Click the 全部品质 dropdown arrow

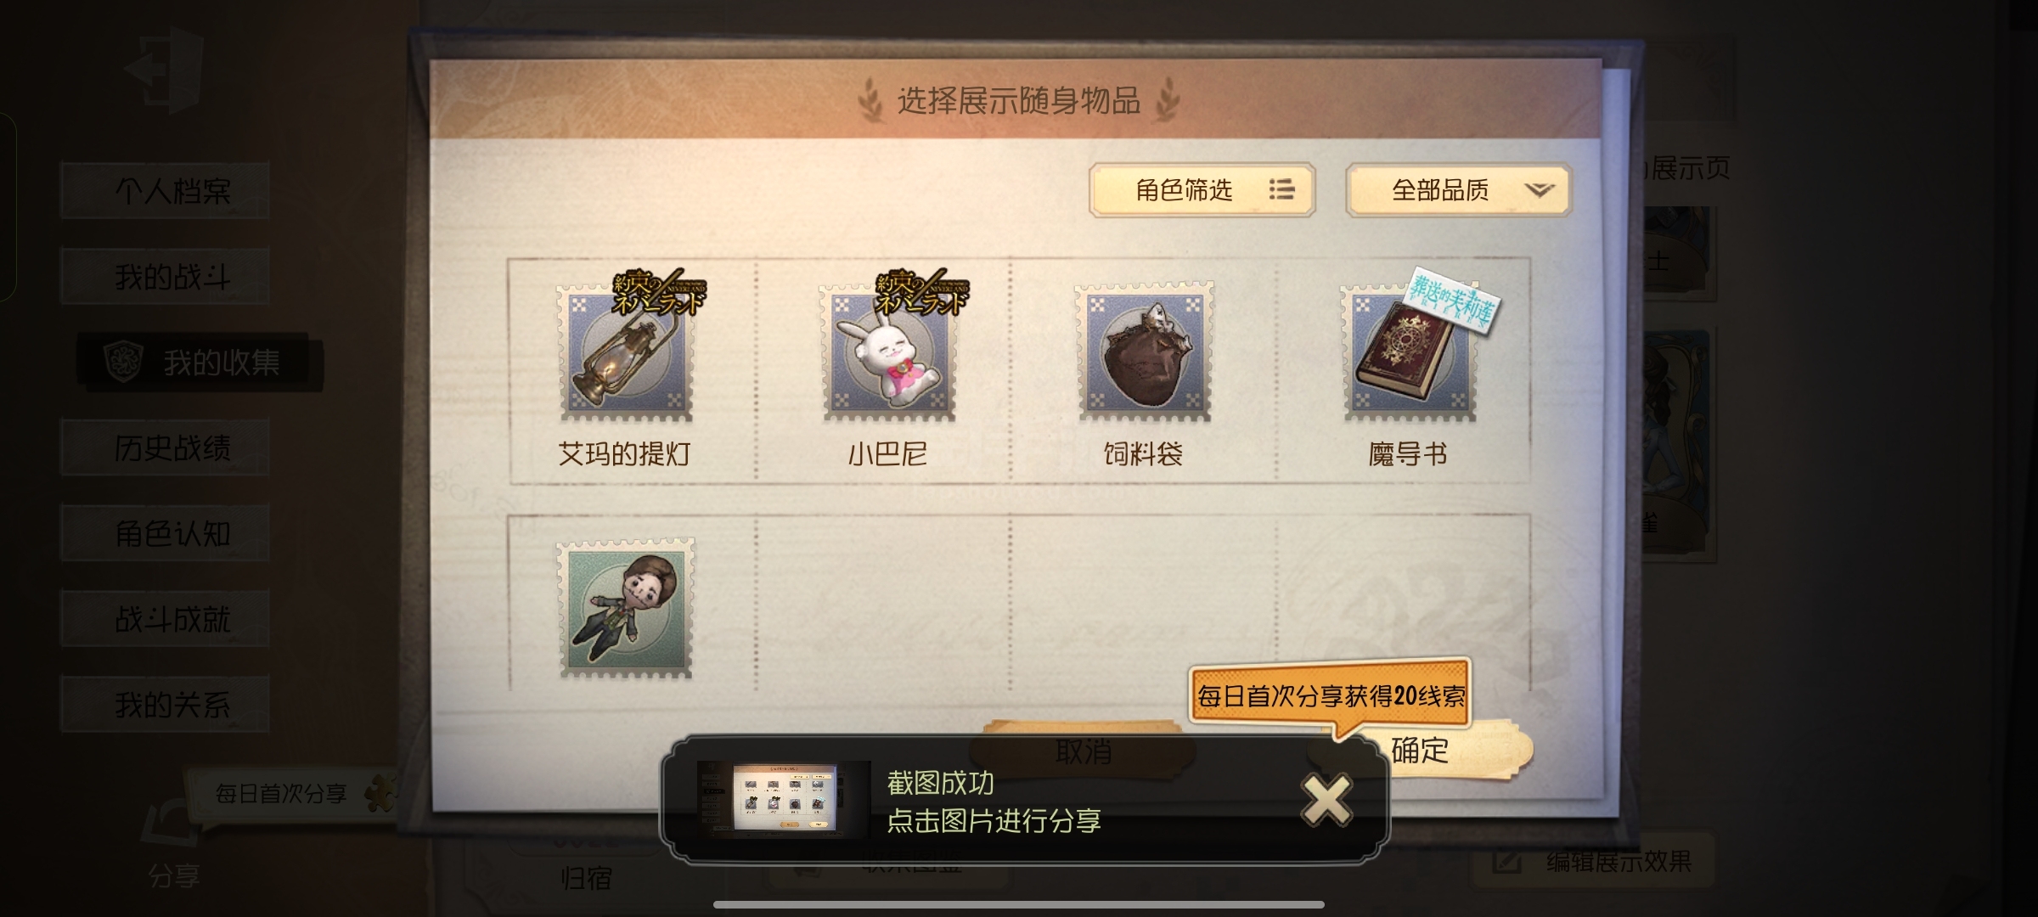coord(1539,190)
